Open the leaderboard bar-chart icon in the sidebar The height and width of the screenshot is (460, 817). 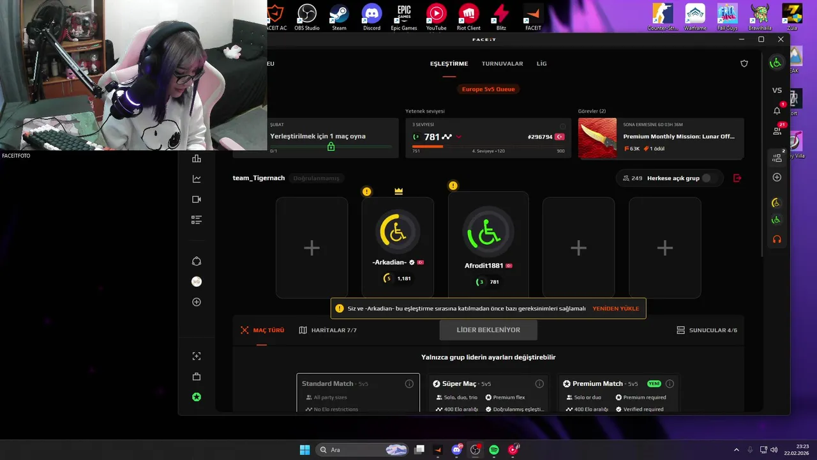(x=197, y=158)
